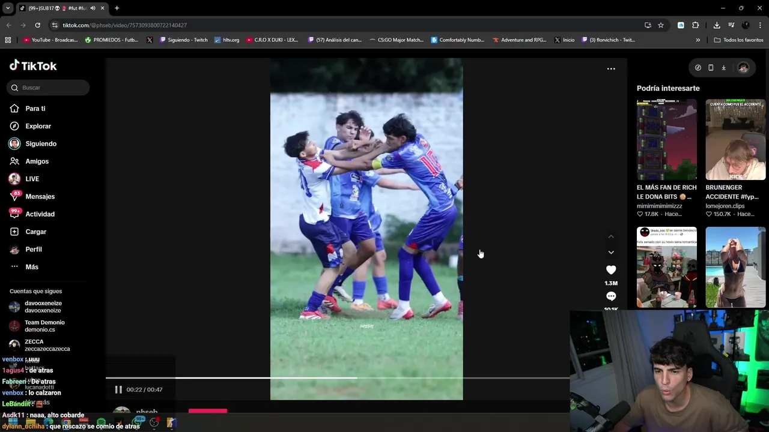Image resolution: width=769 pixels, height=432 pixels.
Task: Open the tab search dropdown arrow
Action: click(x=8, y=8)
